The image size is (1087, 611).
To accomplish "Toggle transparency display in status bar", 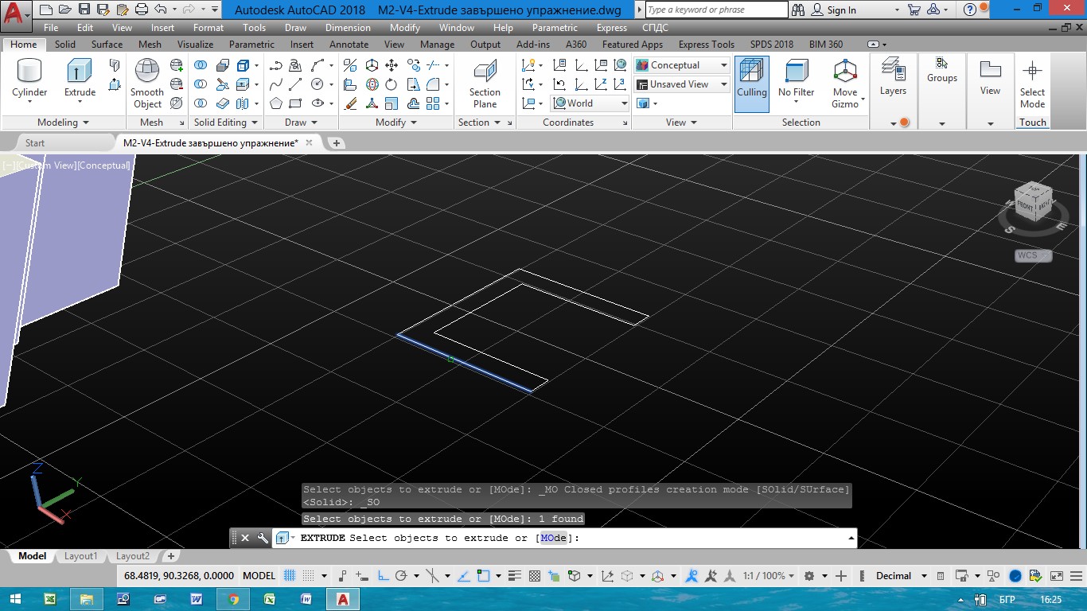I will click(535, 576).
